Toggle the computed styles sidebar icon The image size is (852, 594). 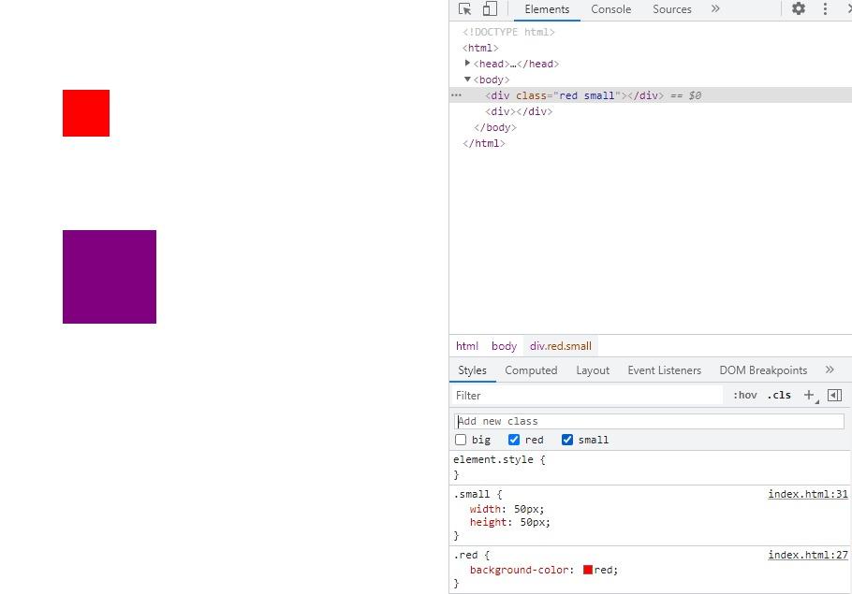tap(834, 396)
